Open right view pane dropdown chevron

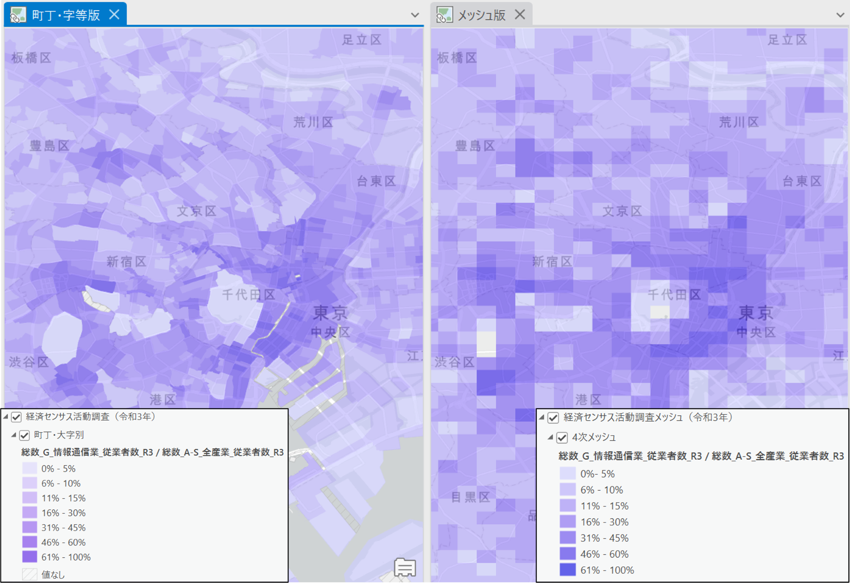pos(840,15)
